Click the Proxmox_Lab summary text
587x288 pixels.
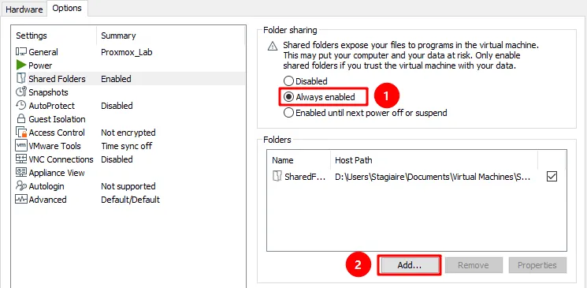pyautogui.click(x=127, y=52)
